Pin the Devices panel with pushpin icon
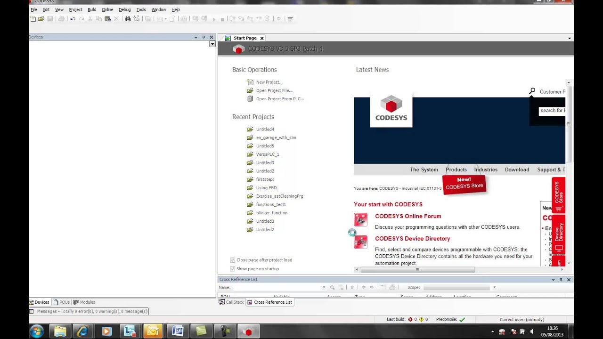The height and width of the screenshot is (339, 603). tap(204, 37)
